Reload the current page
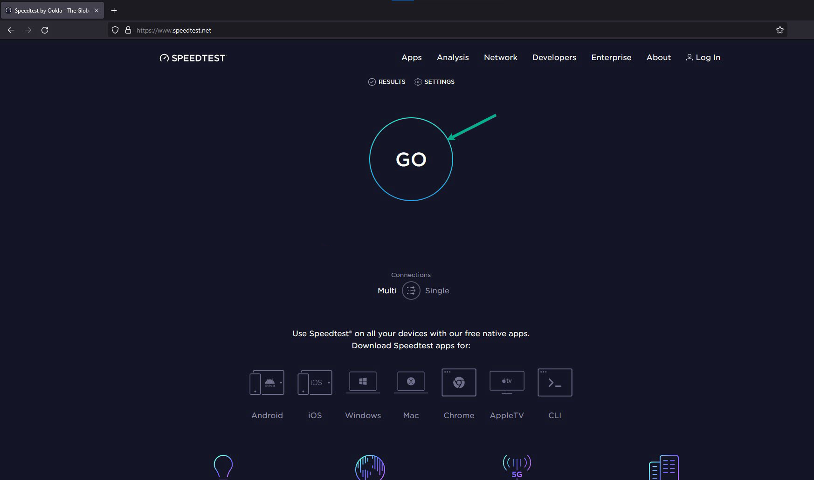The width and height of the screenshot is (814, 480). (45, 30)
